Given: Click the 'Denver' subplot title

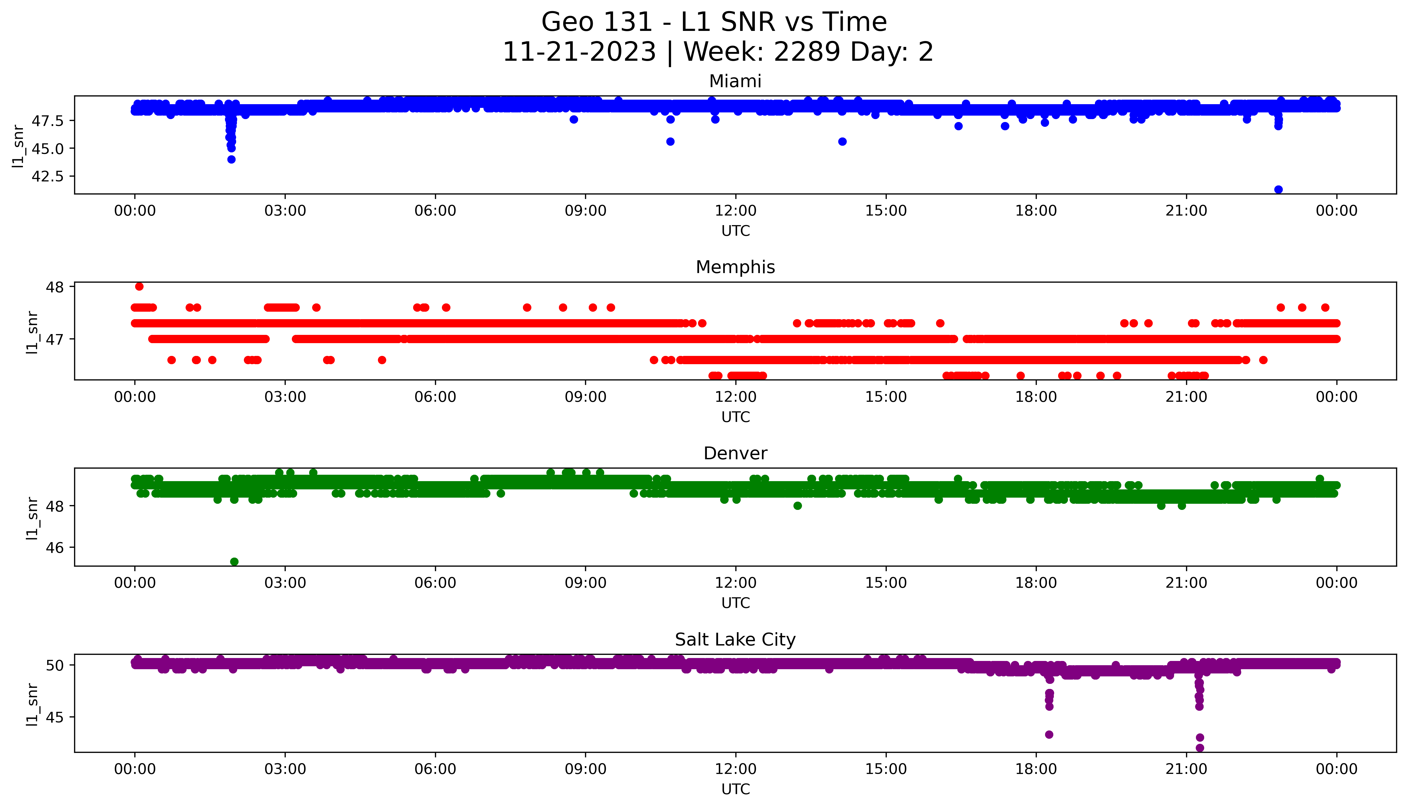Looking at the screenshot, I should pos(735,453).
